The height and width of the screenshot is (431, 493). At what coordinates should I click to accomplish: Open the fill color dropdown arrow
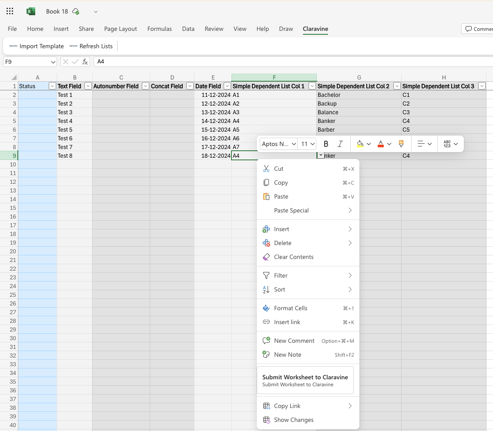click(x=369, y=144)
